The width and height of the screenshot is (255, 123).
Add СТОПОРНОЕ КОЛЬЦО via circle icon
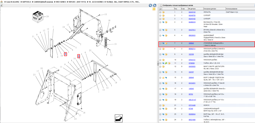coord(160,43)
